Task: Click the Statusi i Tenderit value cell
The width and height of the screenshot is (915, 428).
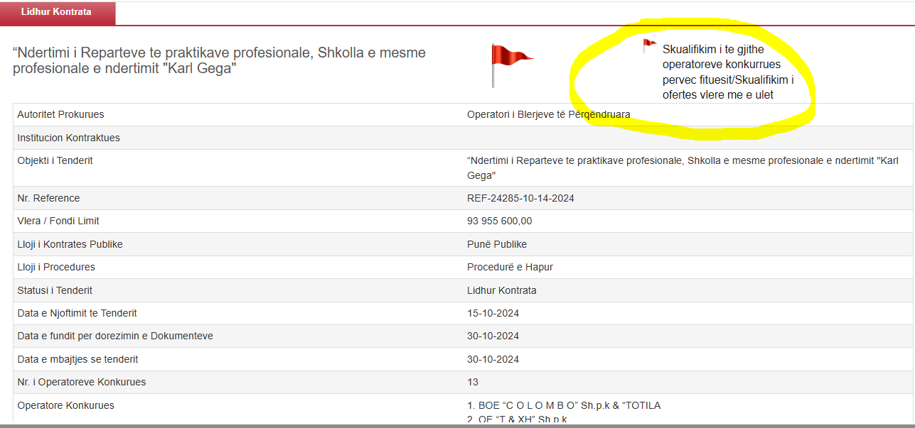Action: pyautogui.click(x=501, y=290)
